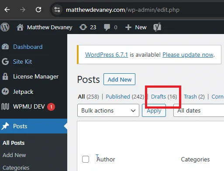The height and width of the screenshot is (171, 224).
Task: Go back using browser back arrow
Action: pos(7,10)
